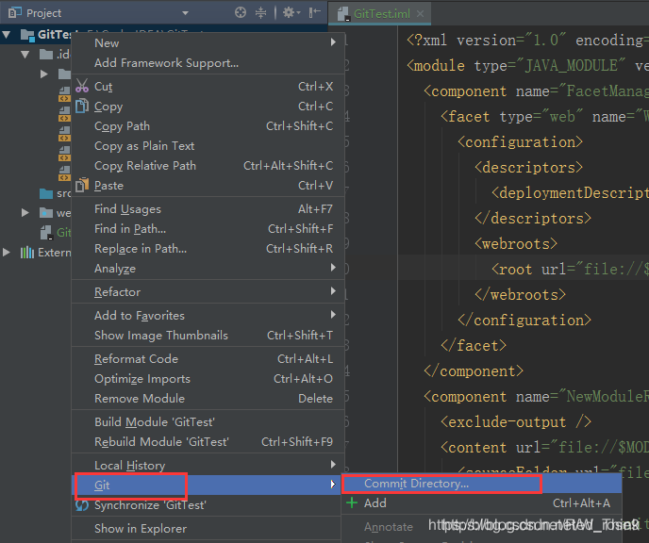This screenshot has width=649, height=543.
Task: Click the collapse all icon in Project panel
Action: tap(260, 13)
